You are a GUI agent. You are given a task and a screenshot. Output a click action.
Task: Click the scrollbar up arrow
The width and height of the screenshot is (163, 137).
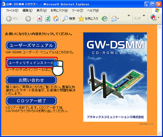point(159,27)
